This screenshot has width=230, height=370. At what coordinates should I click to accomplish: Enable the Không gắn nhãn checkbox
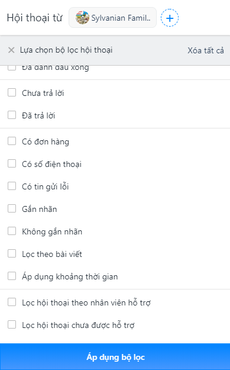pyautogui.click(x=12, y=231)
